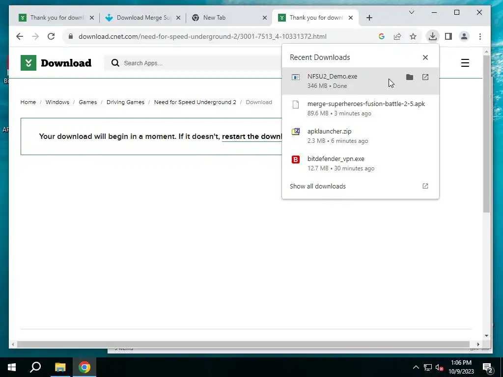Close the Recent Downloads popup

[x=425, y=57]
